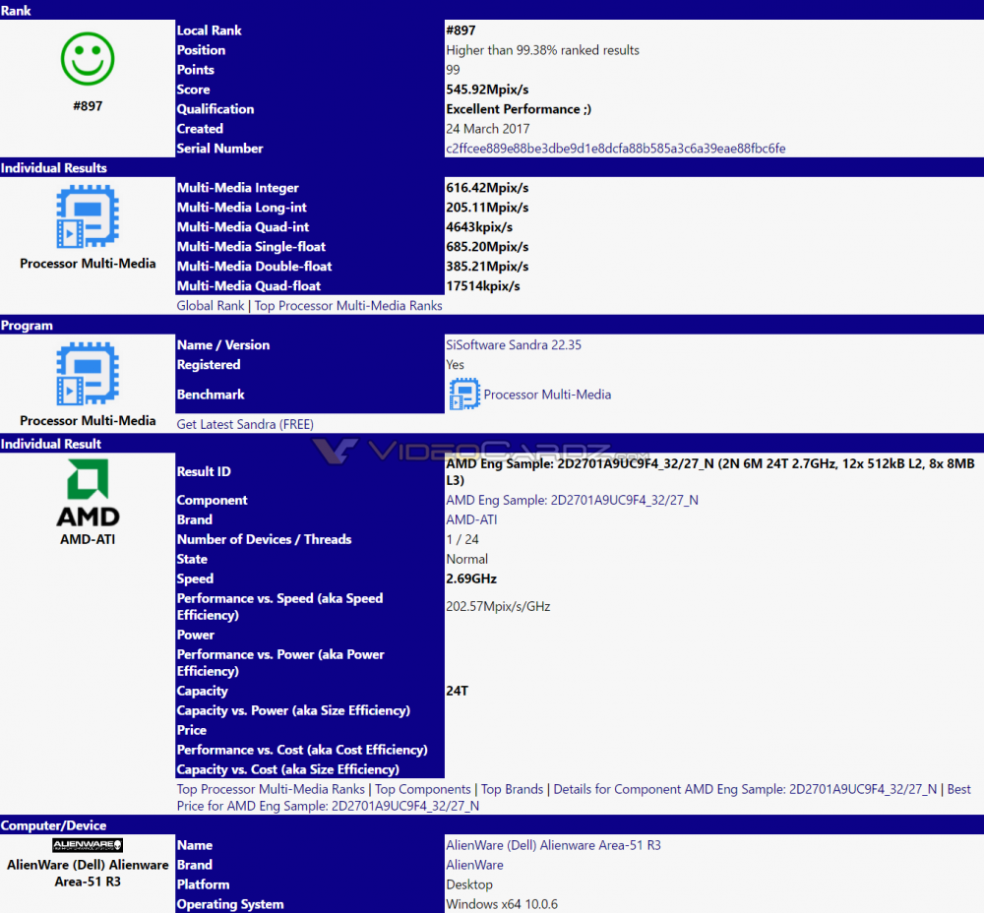The width and height of the screenshot is (984, 913).
Task: Open the AMD-ATI brand link
Action: coord(471,519)
